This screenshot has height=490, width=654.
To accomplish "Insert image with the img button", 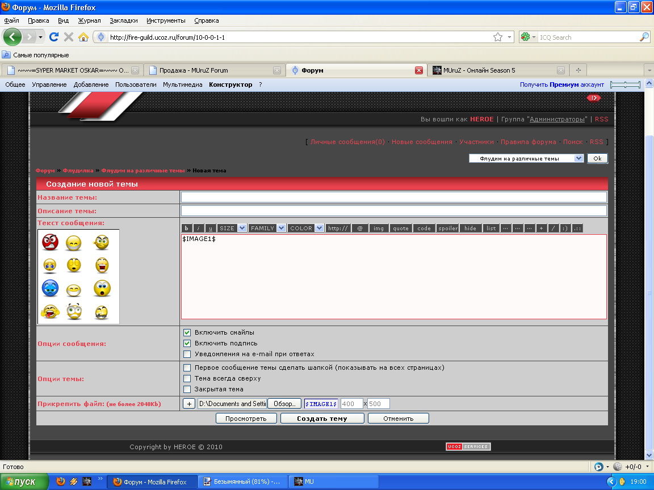I will click(x=379, y=228).
